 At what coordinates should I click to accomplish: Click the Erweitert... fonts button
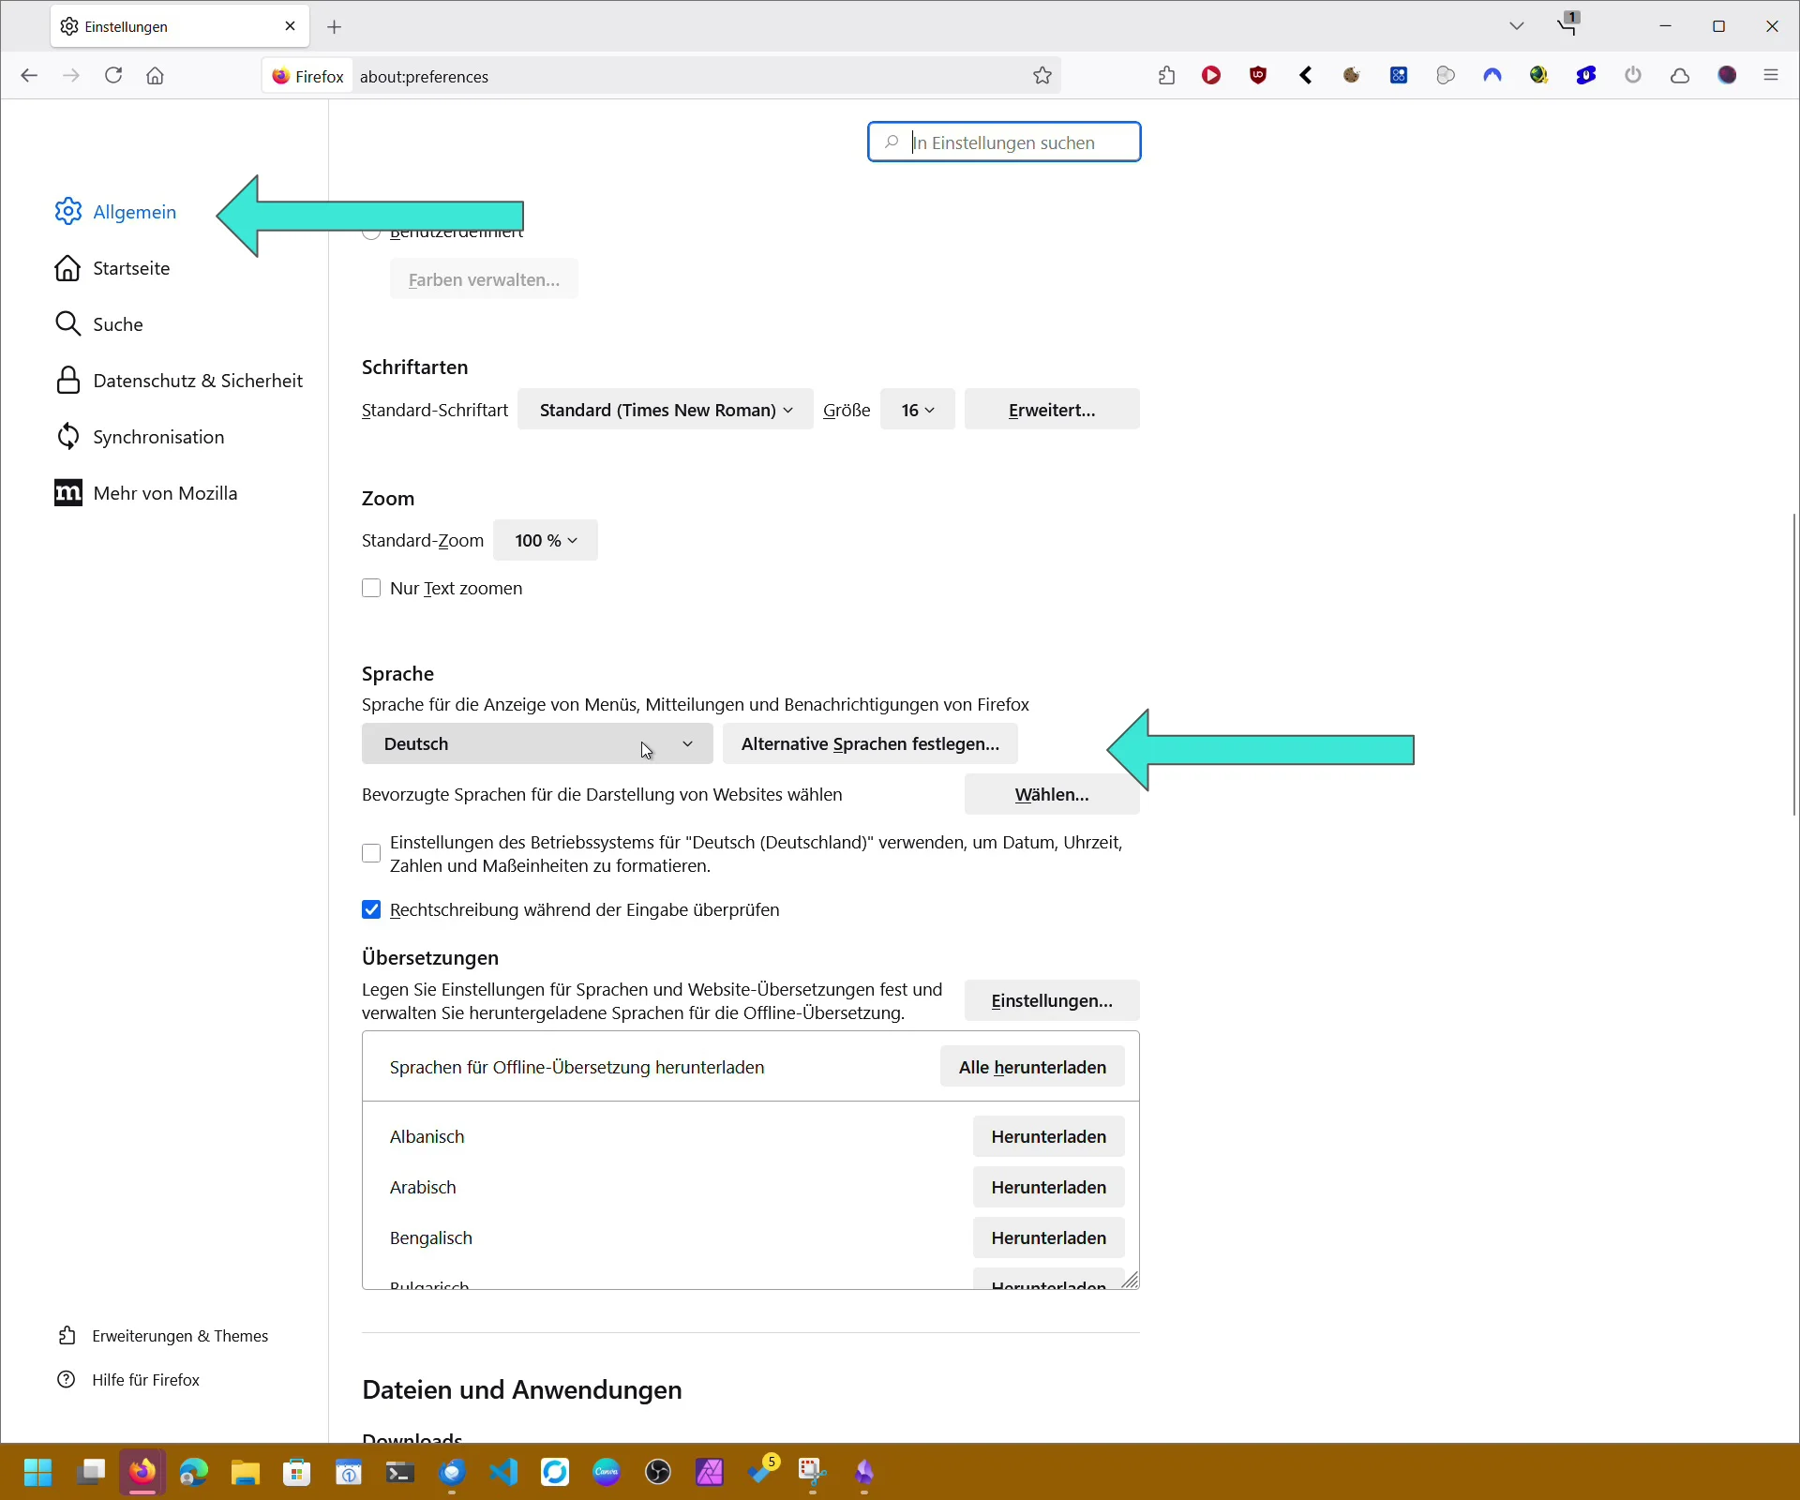[1052, 410]
